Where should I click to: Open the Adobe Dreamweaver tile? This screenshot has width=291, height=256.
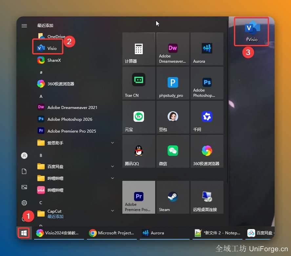[x=173, y=49]
